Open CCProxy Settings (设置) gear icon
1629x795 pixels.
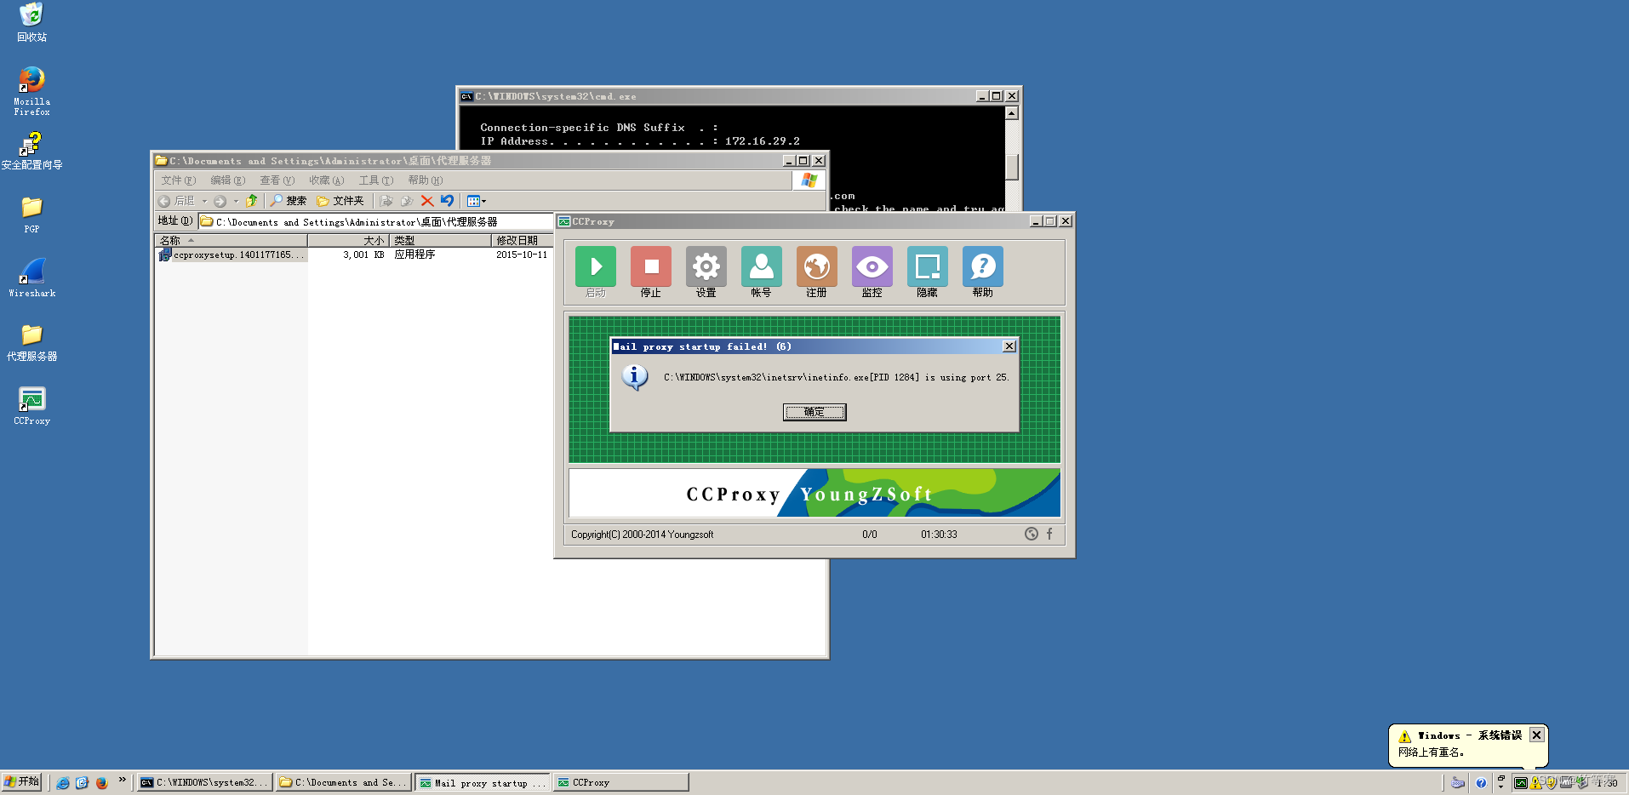click(x=706, y=267)
